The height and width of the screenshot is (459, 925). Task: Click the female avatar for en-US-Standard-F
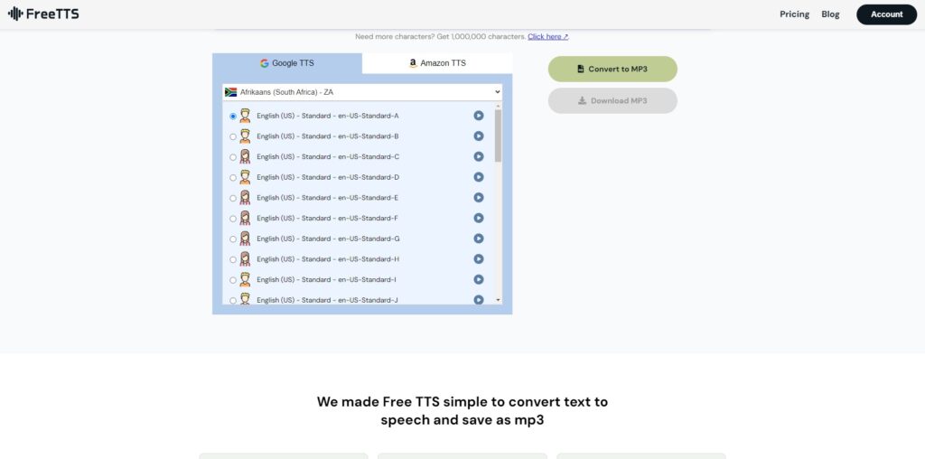tap(245, 219)
